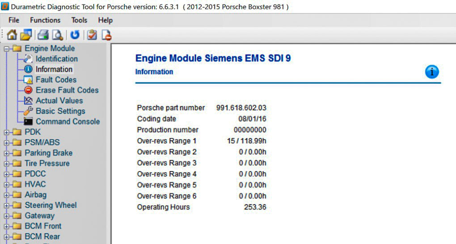This screenshot has height=244, width=456.
Task: Expand the HVAC tree node
Action: point(6,185)
